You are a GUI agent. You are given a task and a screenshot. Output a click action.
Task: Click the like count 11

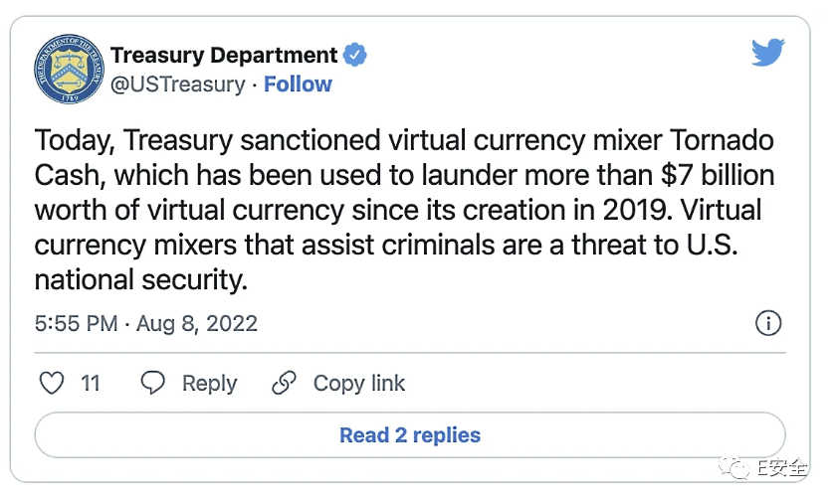point(91,383)
